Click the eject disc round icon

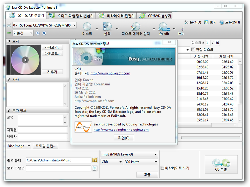pyautogui.click(x=38, y=33)
